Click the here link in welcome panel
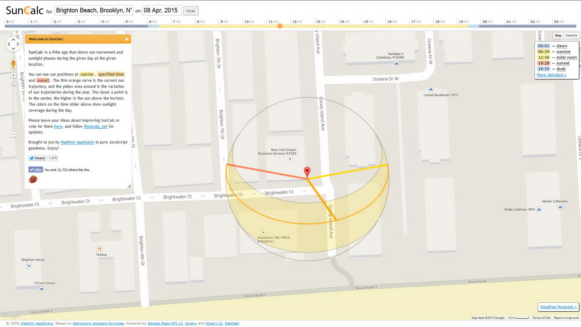 point(58,126)
